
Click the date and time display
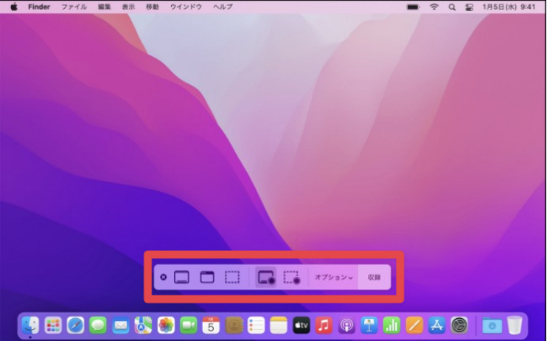(509, 7)
